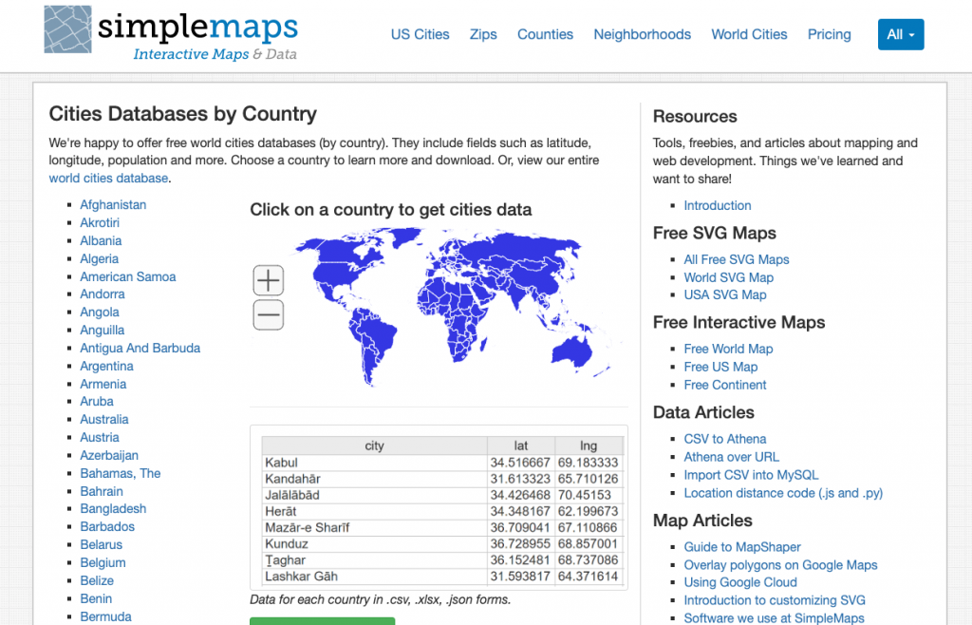Zoom in the world map with plus button
The height and width of the screenshot is (625, 972).
269,280
